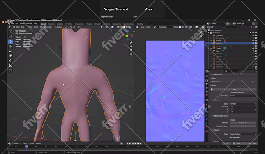This screenshot has width=265, height=154.
Task: Open the G swizzle dropdown showing +Y
Action: [243, 109]
